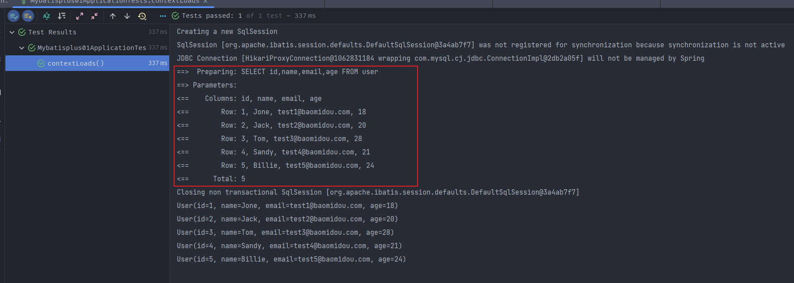
Task: Open the more options ellipsis menu
Action: click(163, 16)
